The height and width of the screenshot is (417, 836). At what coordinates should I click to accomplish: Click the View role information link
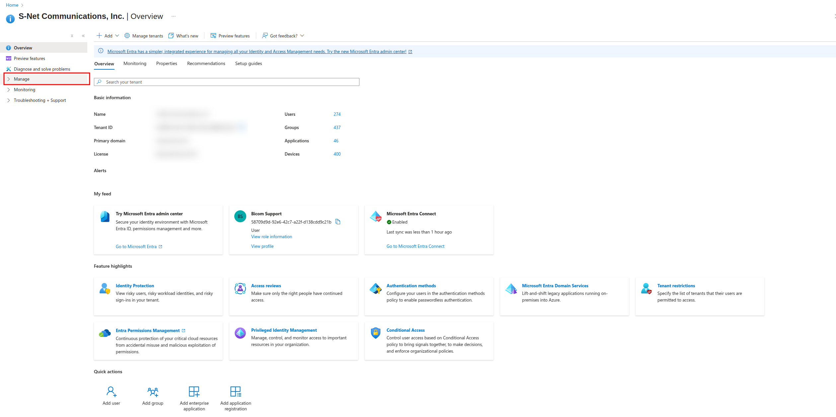(x=271, y=237)
